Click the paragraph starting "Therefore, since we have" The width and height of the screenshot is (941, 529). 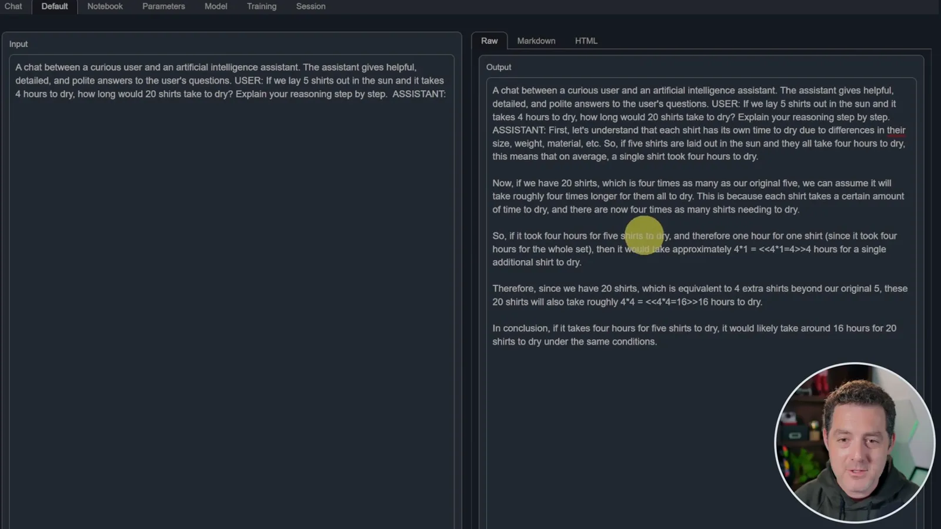click(700, 295)
